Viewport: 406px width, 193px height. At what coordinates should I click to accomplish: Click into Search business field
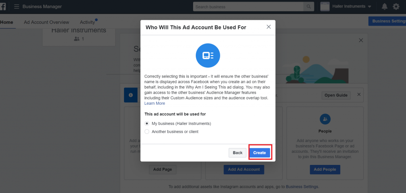coord(248,7)
